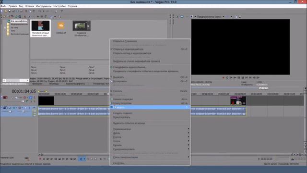Select the orange audio file thumbnail
307x173 pixels.
pos(61,26)
